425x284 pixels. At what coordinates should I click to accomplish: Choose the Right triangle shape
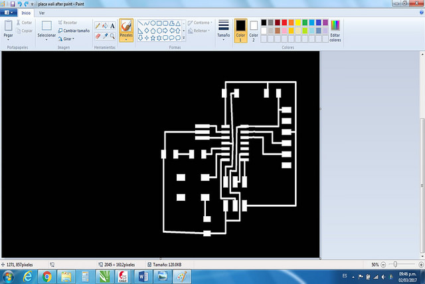pyautogui.click(x=140, y=31)
